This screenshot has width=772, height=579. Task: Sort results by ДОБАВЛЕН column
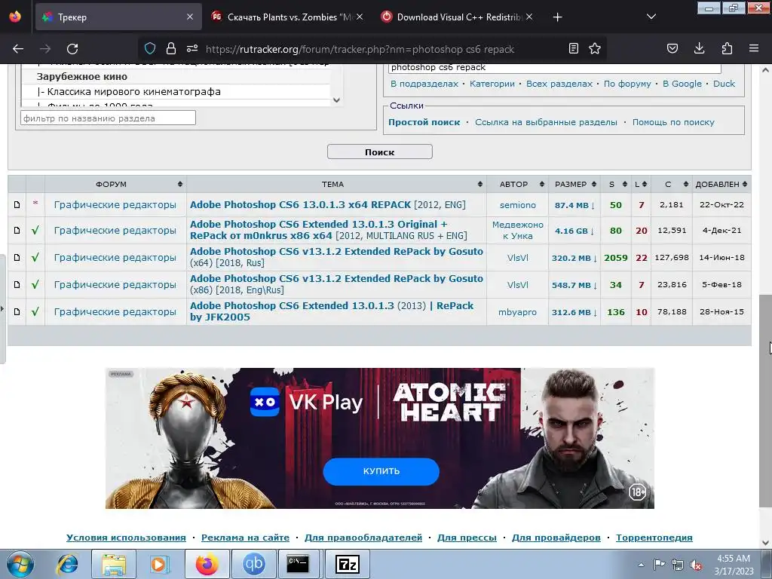pyautogui.click(x=721, y=184)
